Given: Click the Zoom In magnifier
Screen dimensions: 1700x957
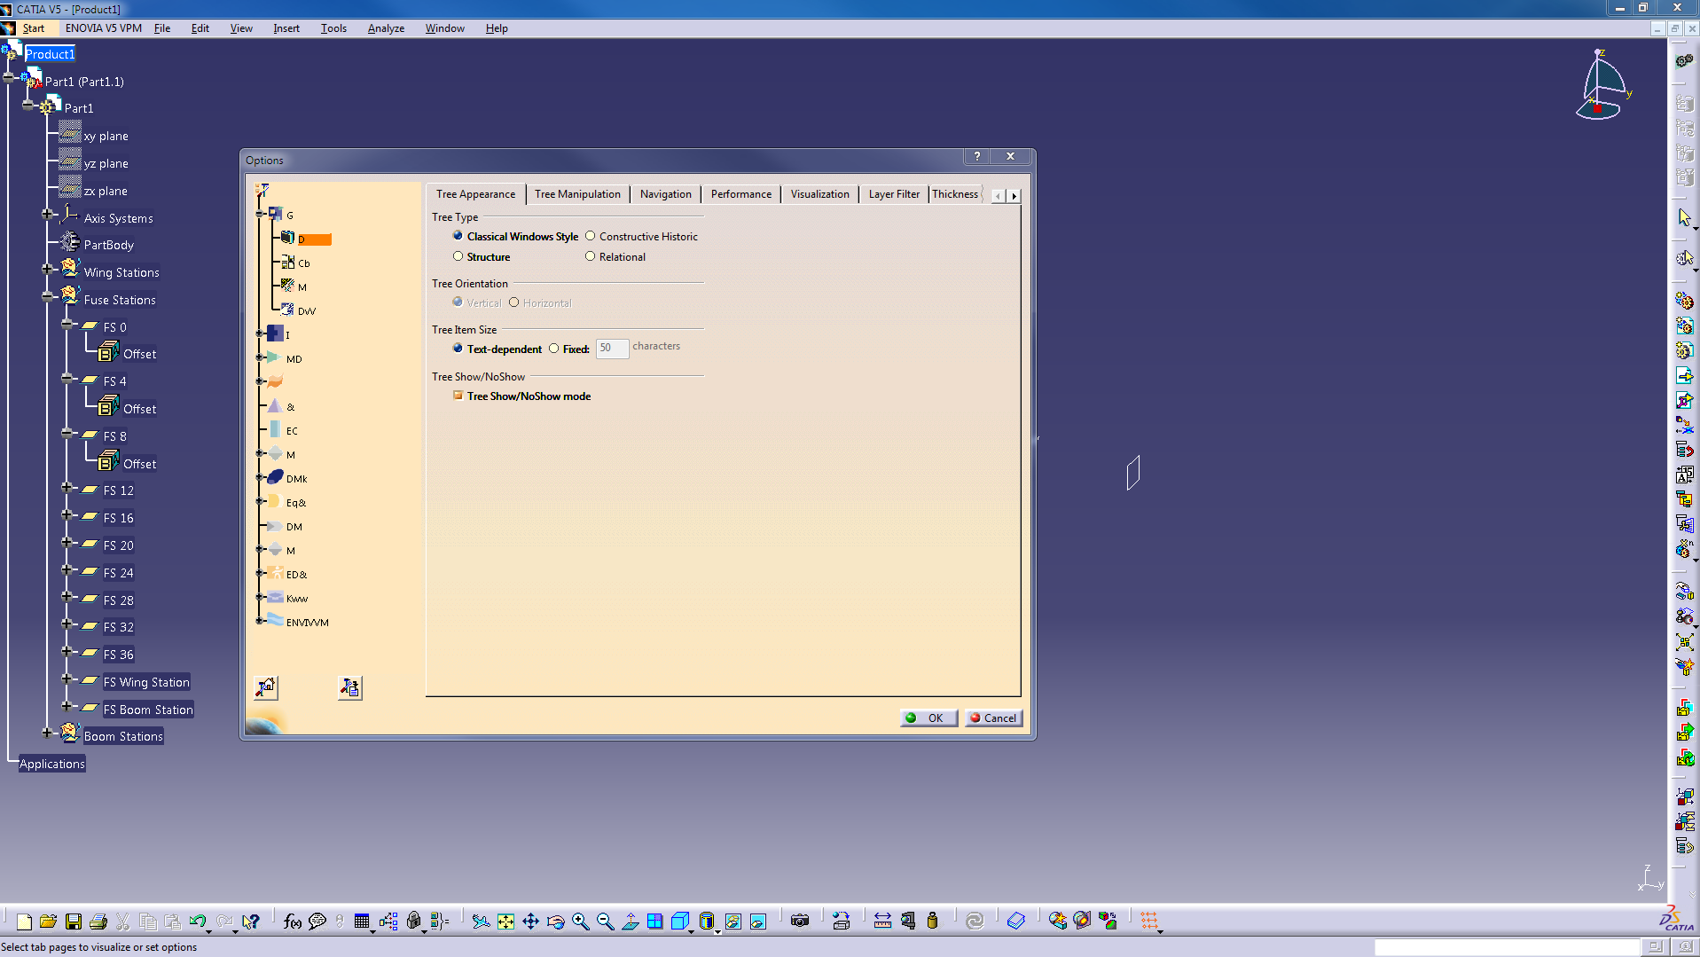Looking at the screenshot, I should pos(580,922).
